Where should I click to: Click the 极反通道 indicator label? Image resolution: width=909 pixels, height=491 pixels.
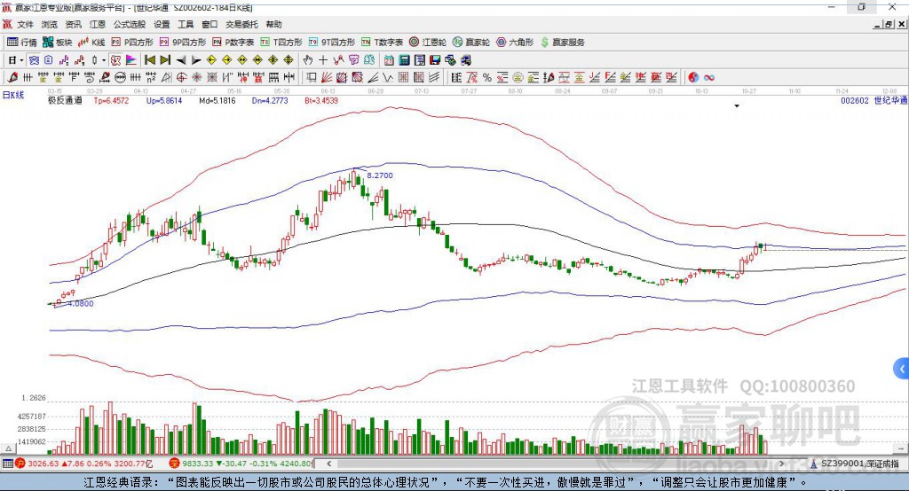(65, 101)
